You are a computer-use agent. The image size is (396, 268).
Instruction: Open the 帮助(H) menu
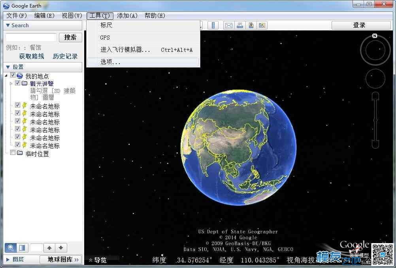pos(155,16)
